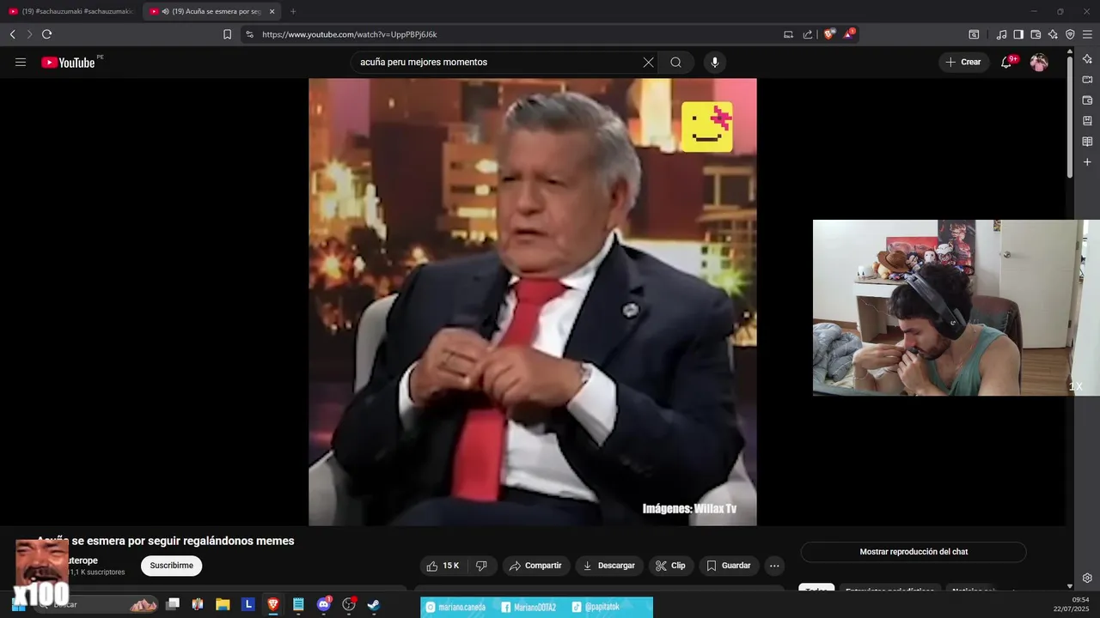Install-app screen icon in the address bar
Image resolution: width=1100 pixels, height=618 pixels.
(x=788, y=34)
